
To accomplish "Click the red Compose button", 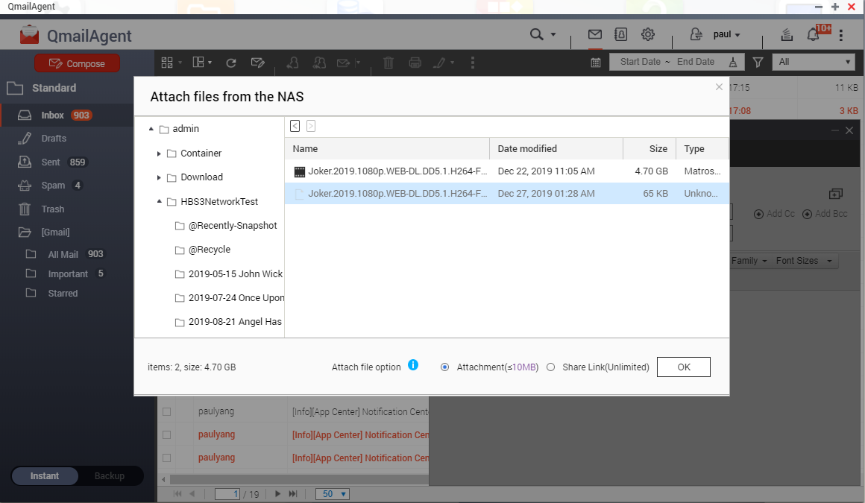I will (77, 63).
